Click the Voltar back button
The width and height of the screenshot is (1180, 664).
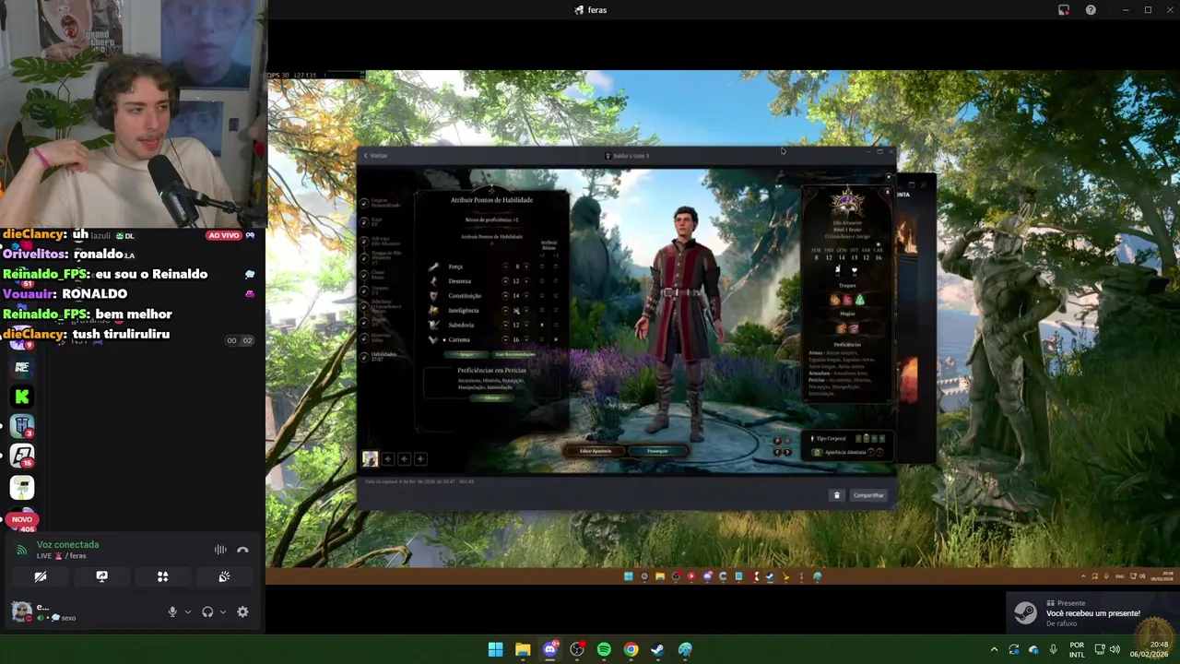pos(375,155)
